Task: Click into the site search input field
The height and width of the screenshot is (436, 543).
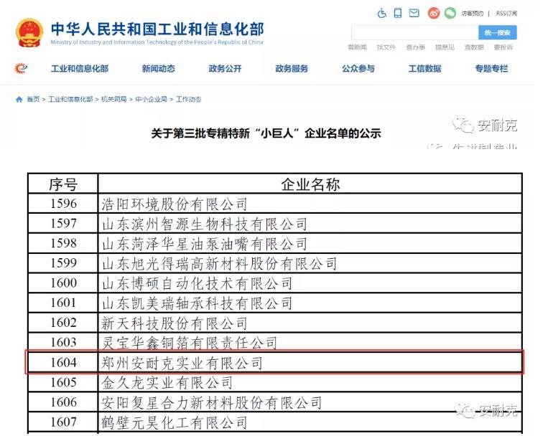Action: pos(415,32)
